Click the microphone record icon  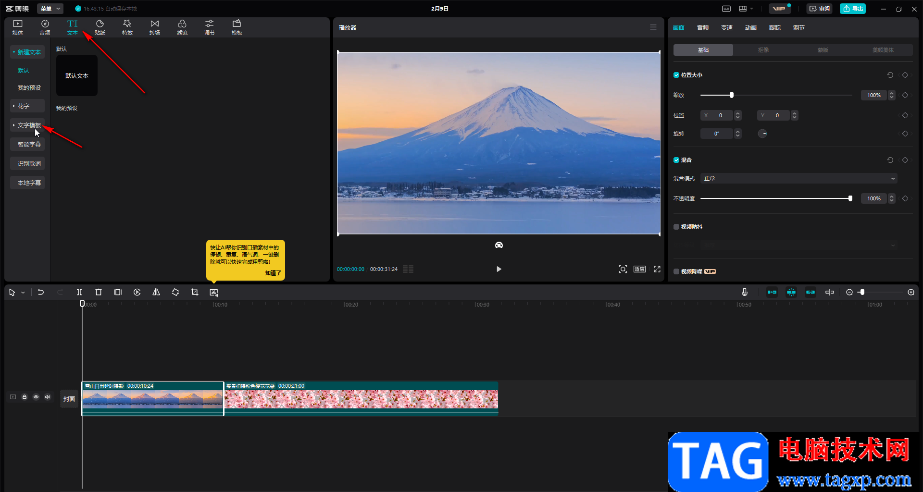[x=745, y=292]
